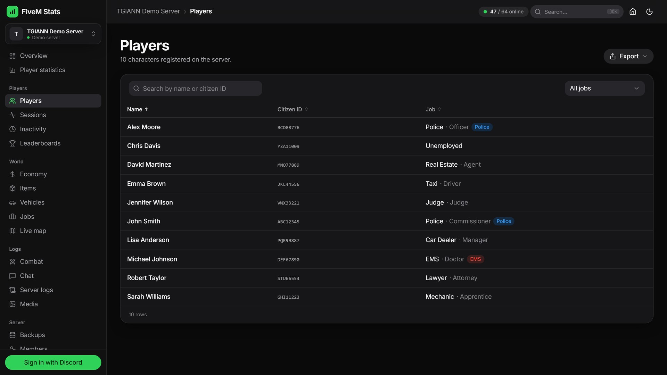Viewport: 667px width, 375px height.
Task: Click the Economy dollar icon
Action: (13, 174)
